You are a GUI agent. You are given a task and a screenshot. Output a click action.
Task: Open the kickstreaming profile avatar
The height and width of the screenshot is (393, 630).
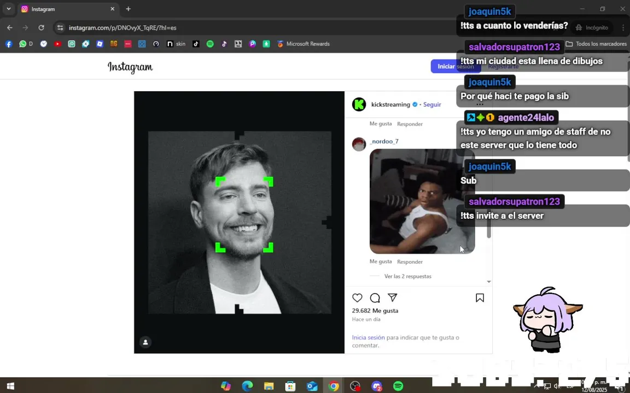coord(359,104)
